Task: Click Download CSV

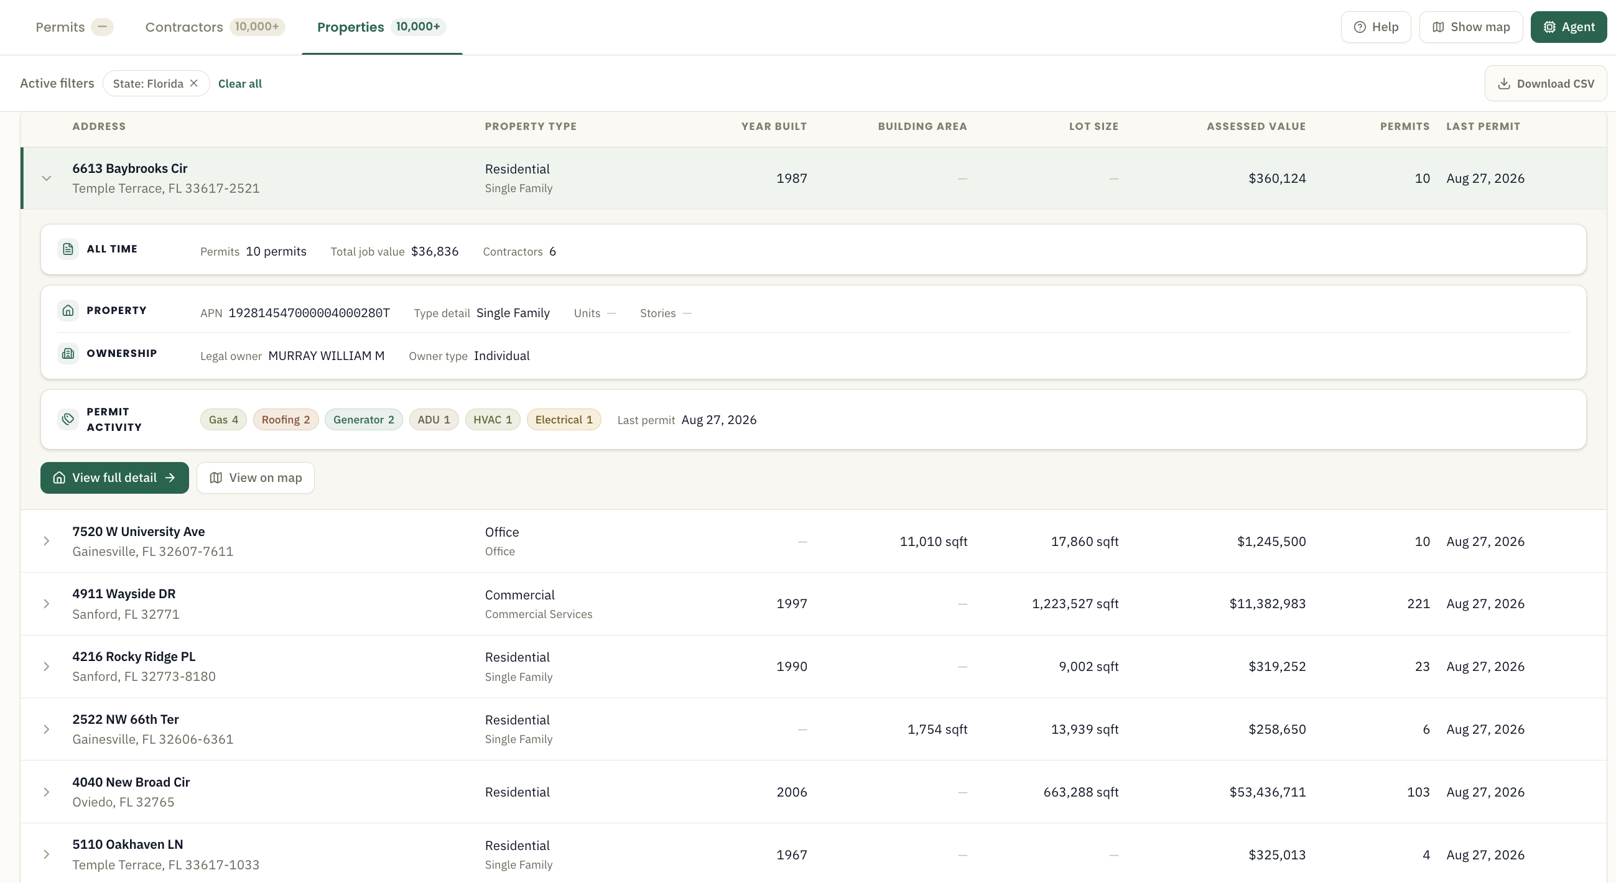Action: (1546, 83)
